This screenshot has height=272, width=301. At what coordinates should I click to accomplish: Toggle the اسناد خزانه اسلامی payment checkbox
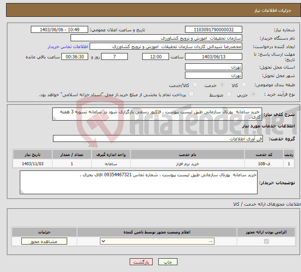pos(191,94)
